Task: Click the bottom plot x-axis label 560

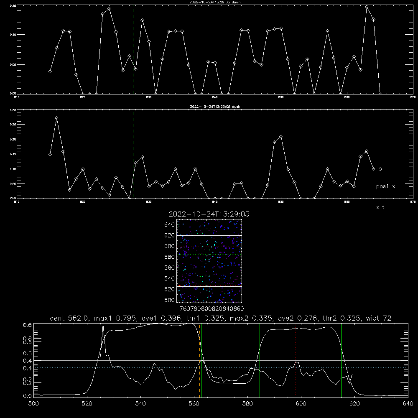Action: click(194, 404)
